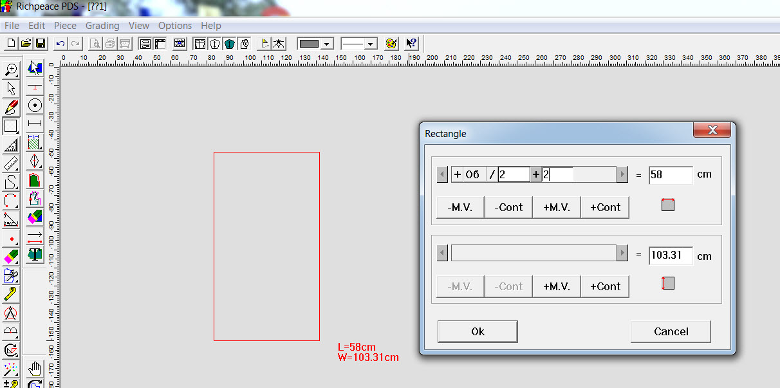Select the ruler measuring tool
This screenshot has height=388, width=780.
[11, 163]
